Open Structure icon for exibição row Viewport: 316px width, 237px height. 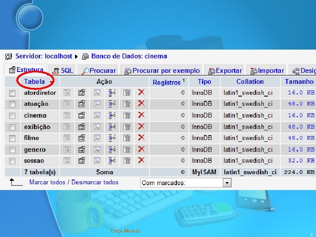coord(82,127)
